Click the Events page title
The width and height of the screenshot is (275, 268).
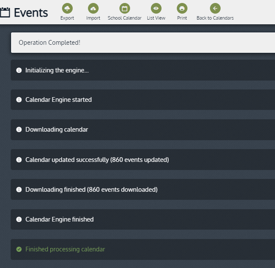pyautogui.click(x=31, y=13)
